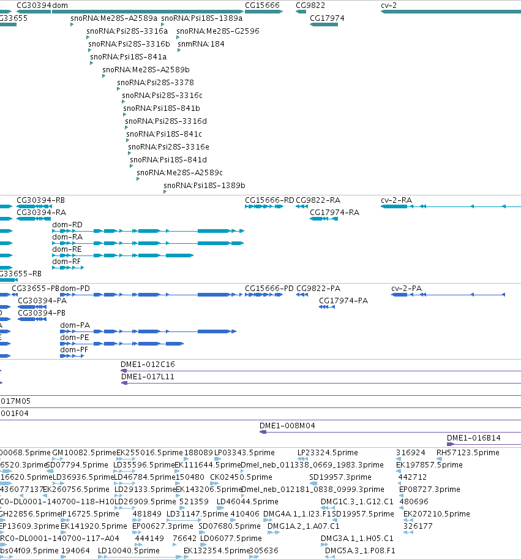Screen dimensions: 521x560
Task: Click the CG30394-RA transcript label
Action: pos(42,213)
